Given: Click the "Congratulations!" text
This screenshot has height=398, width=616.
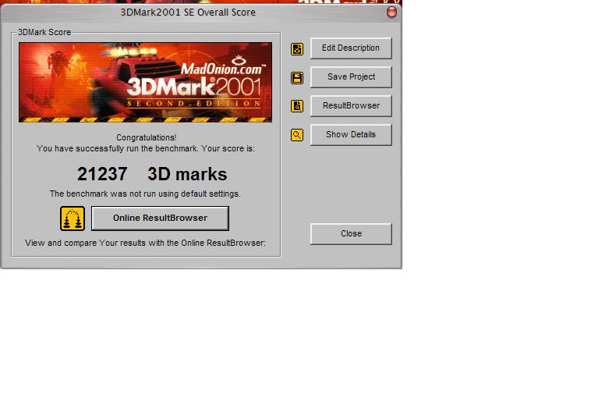Looking at the screenshot, I should pyautogui.click(x=146, y=137).
